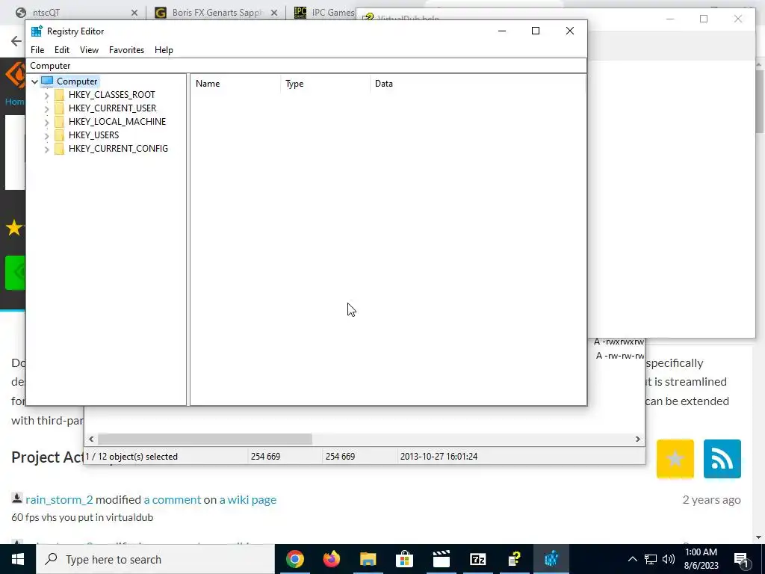Click left arrow of file manager horizontal scrollbar
The image size is (765, 574).
point(91,439)
